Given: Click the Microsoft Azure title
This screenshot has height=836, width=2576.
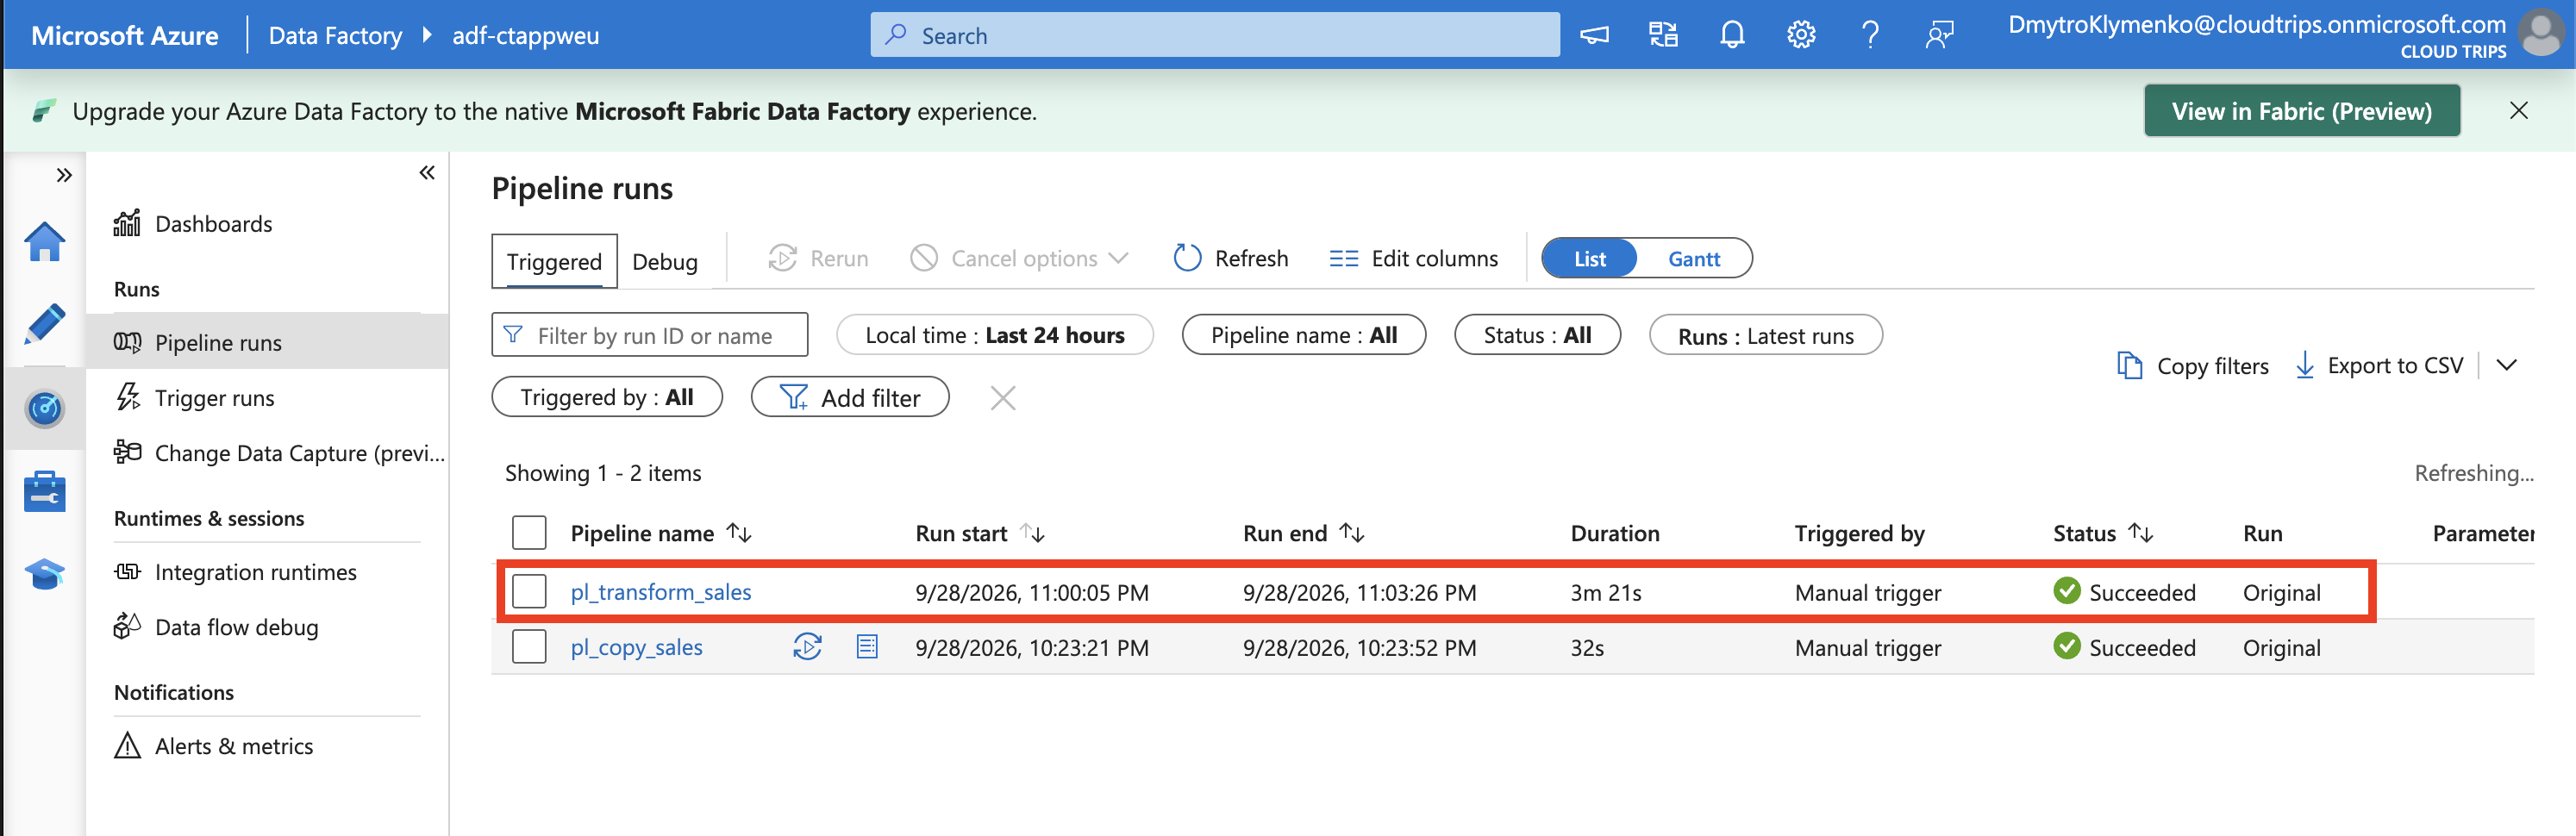Looking at the screenshot, I should [x=124, y=35].
